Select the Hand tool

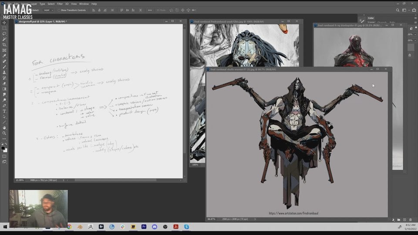tap(4, 128)
